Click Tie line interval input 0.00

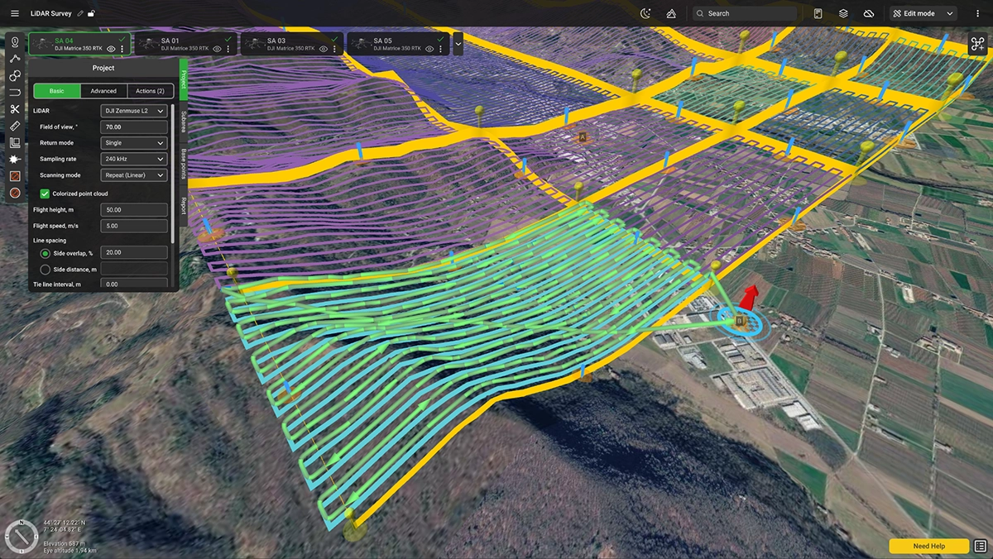coord(133,284)
